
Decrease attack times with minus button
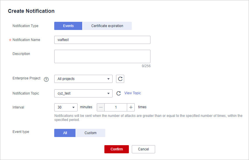[x=101, y=107]
